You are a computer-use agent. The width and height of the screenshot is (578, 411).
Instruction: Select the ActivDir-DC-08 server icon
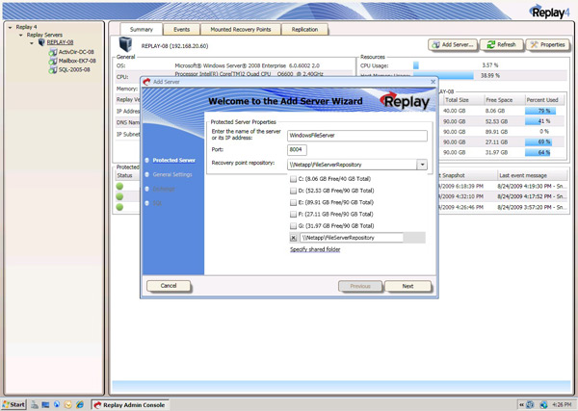click(x=52, y=51)
